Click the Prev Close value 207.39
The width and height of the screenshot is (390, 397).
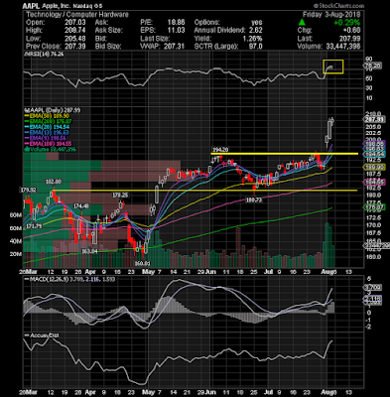76,47
